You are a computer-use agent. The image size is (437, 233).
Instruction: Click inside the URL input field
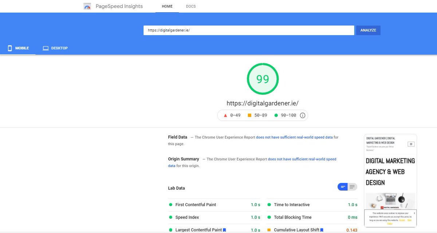pyautogui.click(x=249, y=30)
